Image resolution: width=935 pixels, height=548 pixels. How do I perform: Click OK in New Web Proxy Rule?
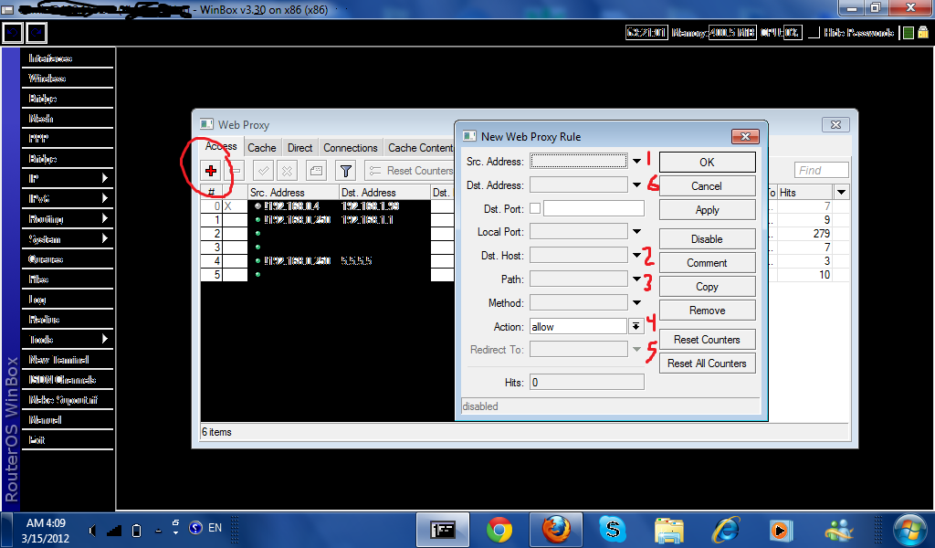(708, 163)
